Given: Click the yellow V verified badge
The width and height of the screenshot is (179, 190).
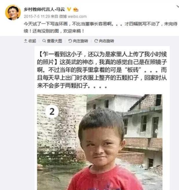Looking at the screenshot, I should [69, 9].
